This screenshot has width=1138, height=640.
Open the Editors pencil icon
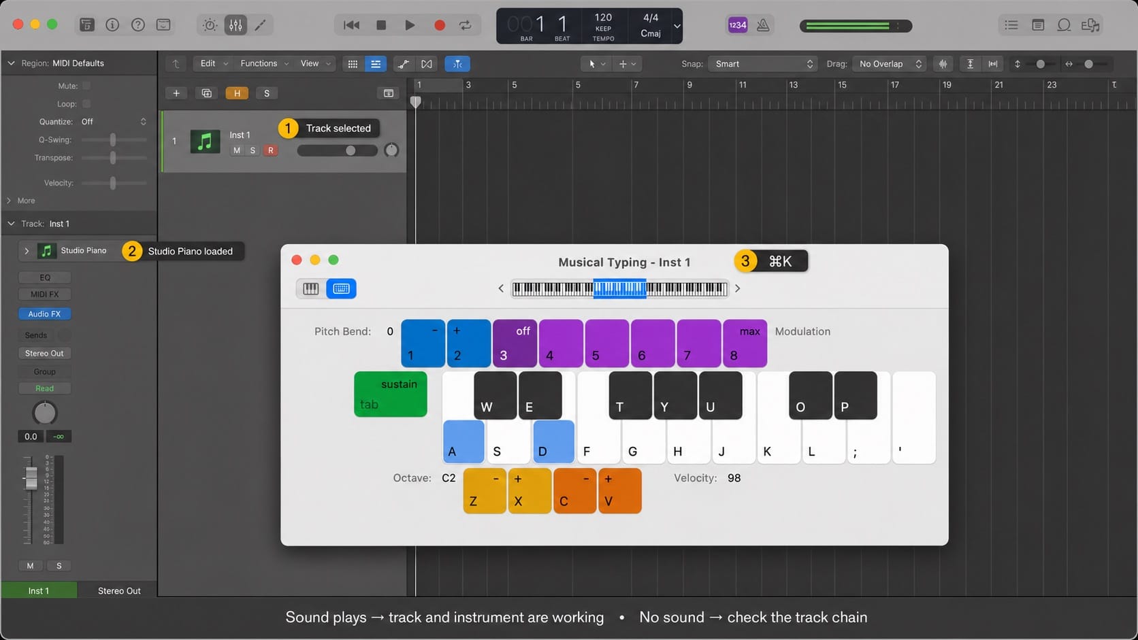pos(261,25)
